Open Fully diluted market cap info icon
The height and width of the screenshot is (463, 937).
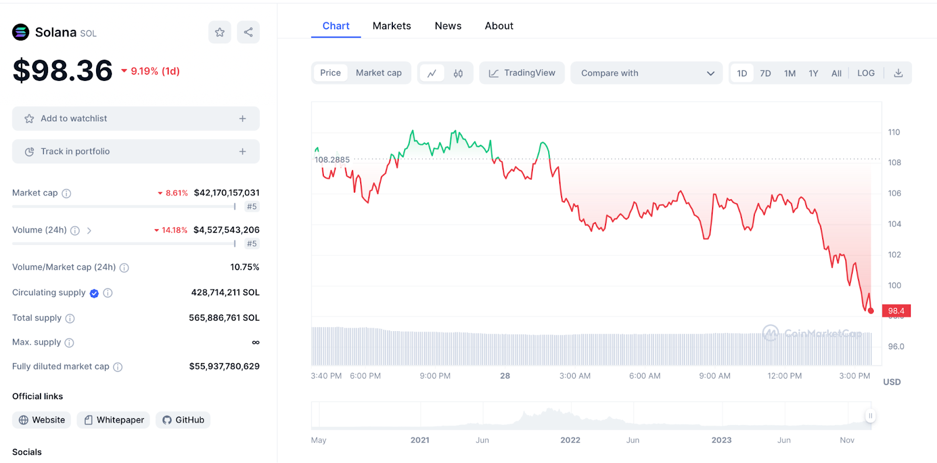point(118,367)
